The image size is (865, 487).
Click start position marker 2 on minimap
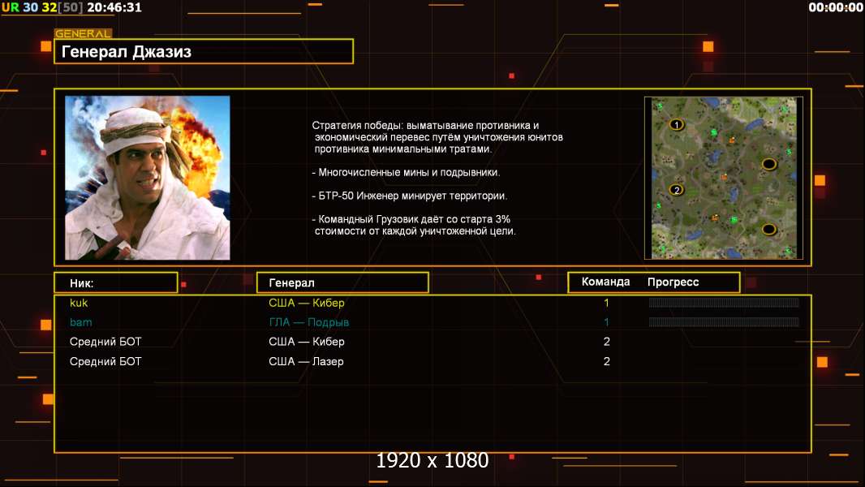point(676,190)
